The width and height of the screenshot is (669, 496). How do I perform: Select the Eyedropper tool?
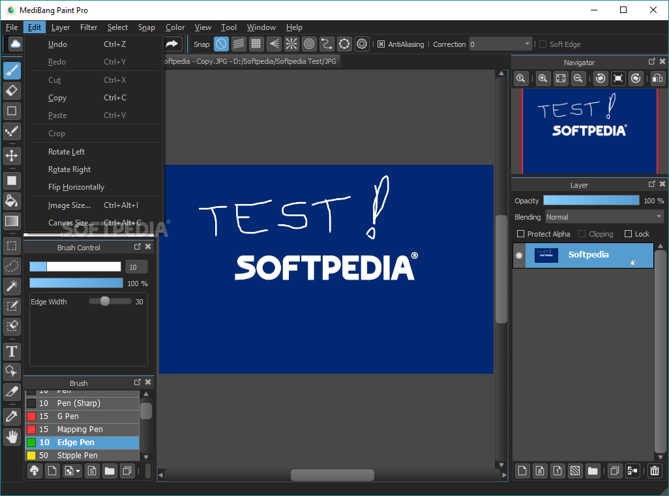(12, 416)
